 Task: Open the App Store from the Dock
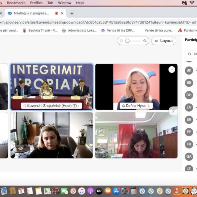click(x=116, y=191)
